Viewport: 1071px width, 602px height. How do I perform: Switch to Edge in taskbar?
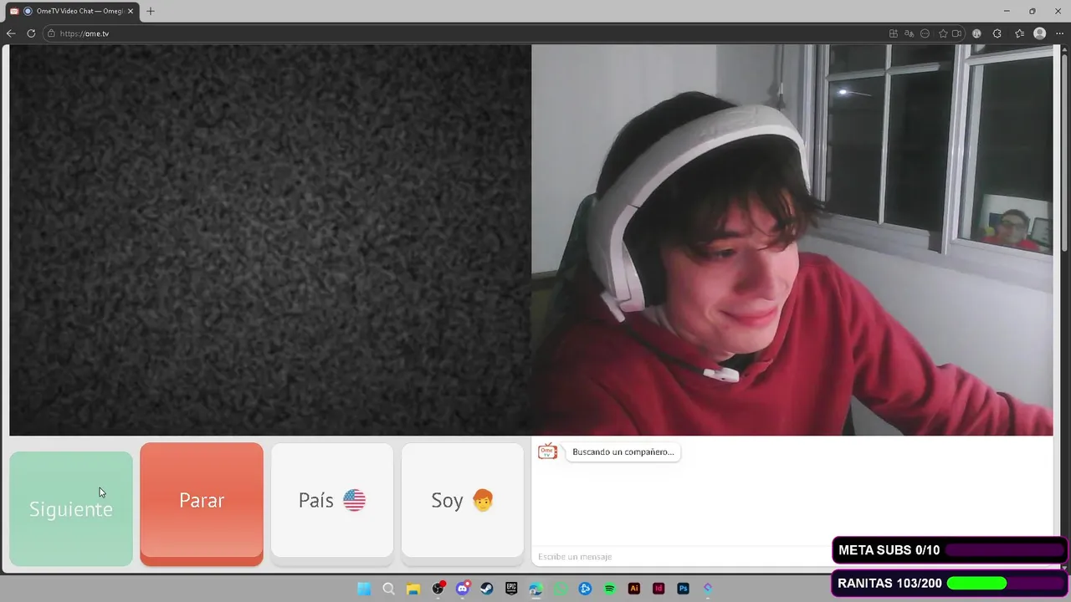(x=535, y=589)
